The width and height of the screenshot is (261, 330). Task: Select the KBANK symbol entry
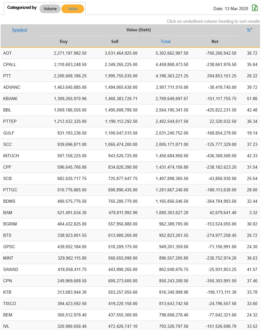tap(10, 99)
